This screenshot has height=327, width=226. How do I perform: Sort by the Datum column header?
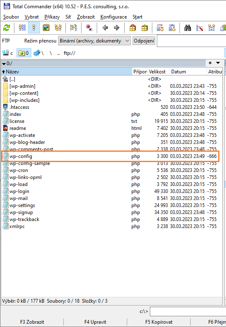pos(188,71)
